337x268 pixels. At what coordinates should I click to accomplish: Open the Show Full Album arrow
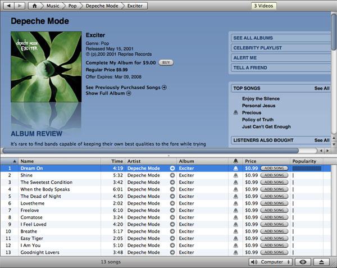coord(129,93)
